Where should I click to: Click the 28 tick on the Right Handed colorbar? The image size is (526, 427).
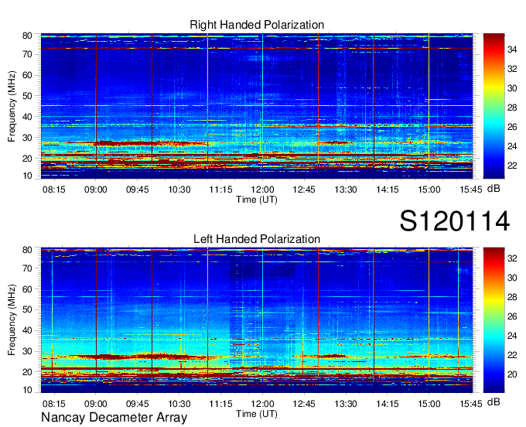tap(512, 108)
